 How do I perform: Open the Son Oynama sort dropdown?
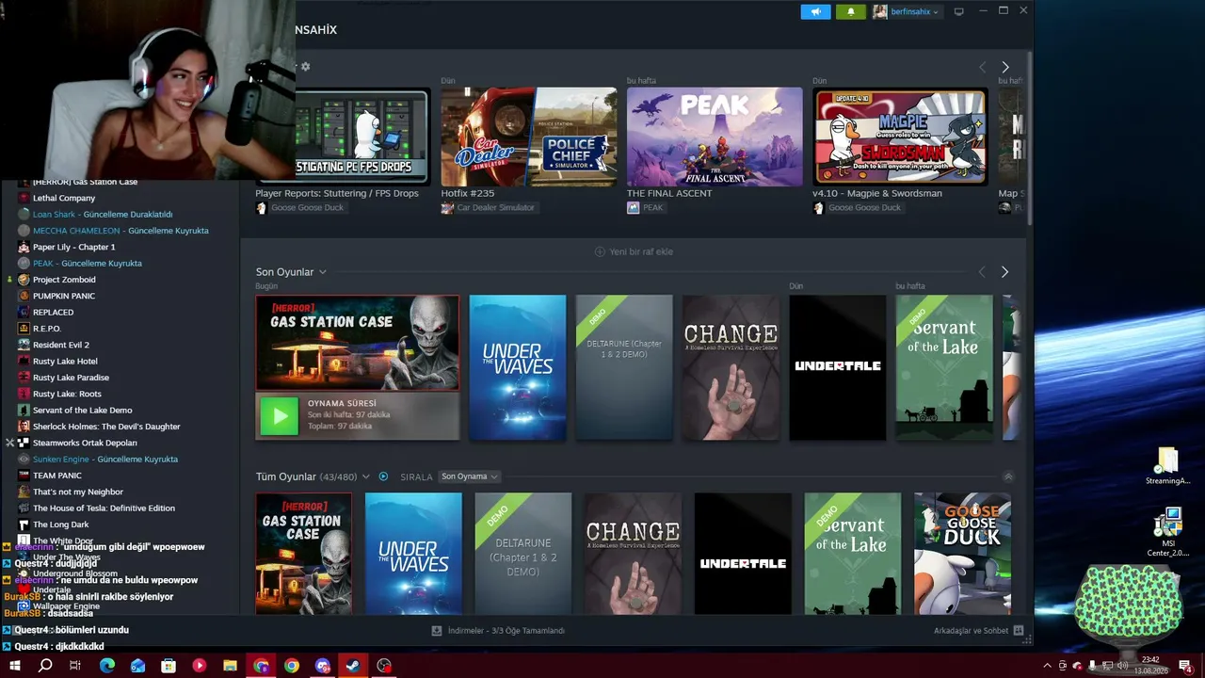point(470,476)
